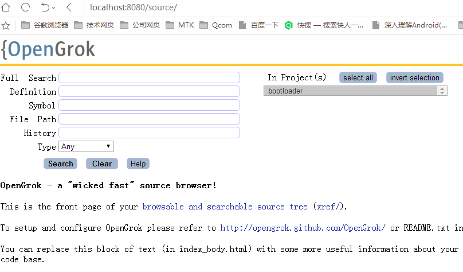Click the Help button
This screenshot has height=272, width=463.
click(138, 164)
